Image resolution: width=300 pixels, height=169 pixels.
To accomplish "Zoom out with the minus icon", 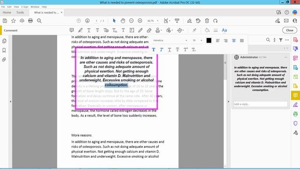I will tap(131, 21).
